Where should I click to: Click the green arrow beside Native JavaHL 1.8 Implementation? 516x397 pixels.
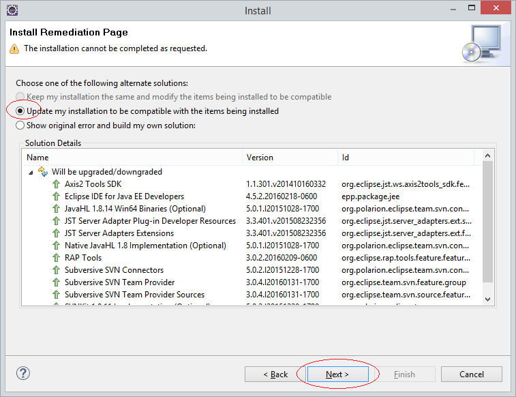(x=57, y=246)
